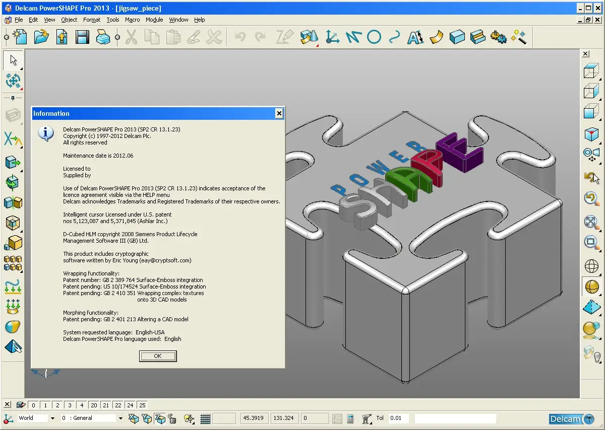This screenshot has height=430, width=605.
Task: Click the levels manager icon before tab 0
Action: coord(21,405)
